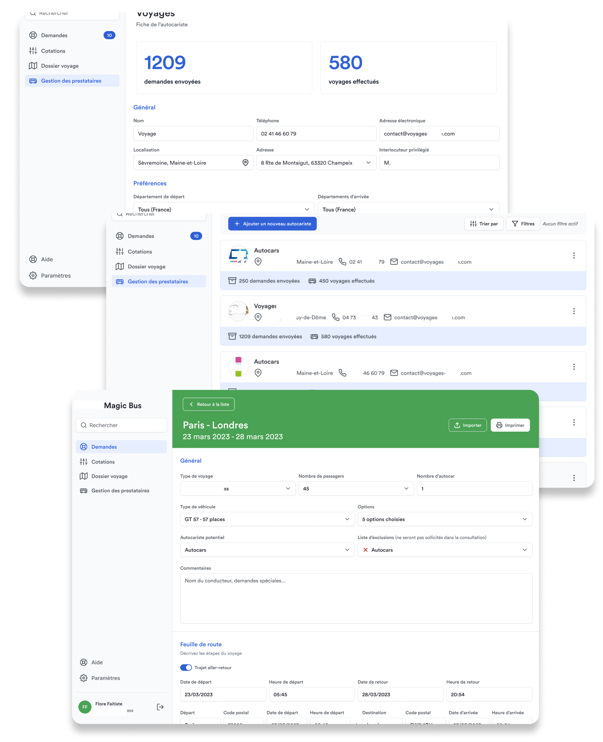Open Cotations in Magic Bus sidebar
603x742 pixels.
click(x=103, y=462)
